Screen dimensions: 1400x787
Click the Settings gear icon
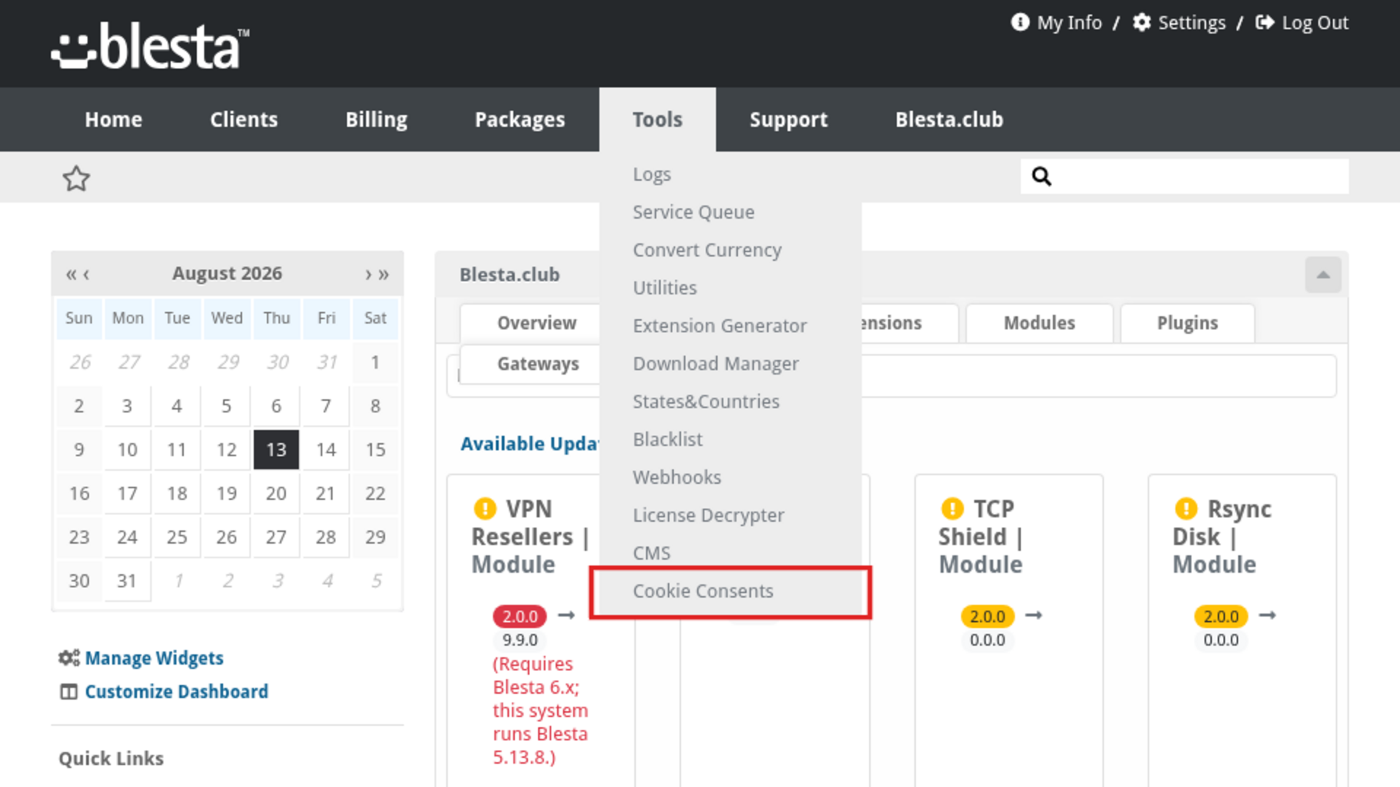pos(1142,23)
